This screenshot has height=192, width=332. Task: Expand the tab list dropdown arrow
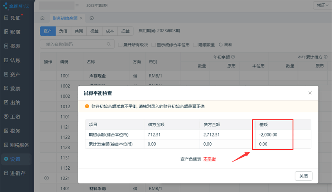(x=91, y=18)
